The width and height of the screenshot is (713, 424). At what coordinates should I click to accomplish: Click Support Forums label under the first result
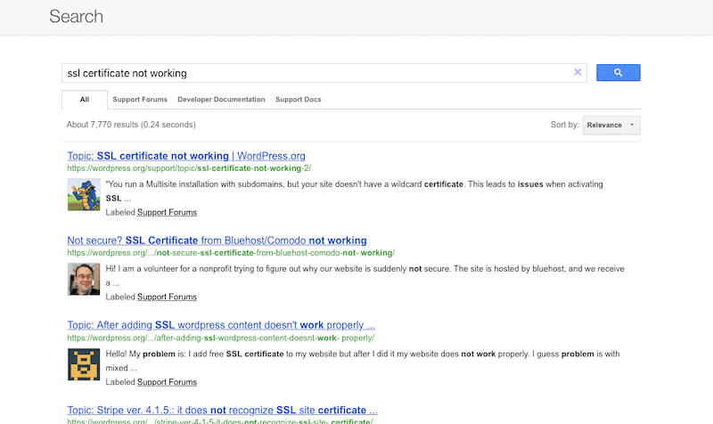[167, 213]
